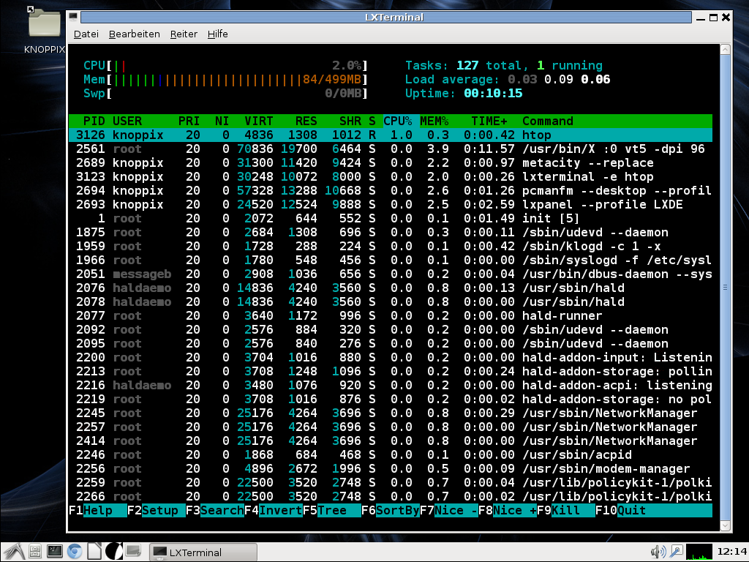Viewport: 749px width, 562px height.
Task: Open the LXDE application menu
Action: 13,551
